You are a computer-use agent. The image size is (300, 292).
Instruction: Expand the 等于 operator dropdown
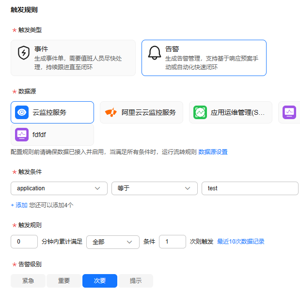[155, 188]
